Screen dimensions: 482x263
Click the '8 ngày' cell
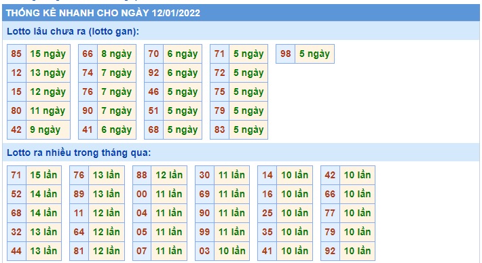point(117,54)
